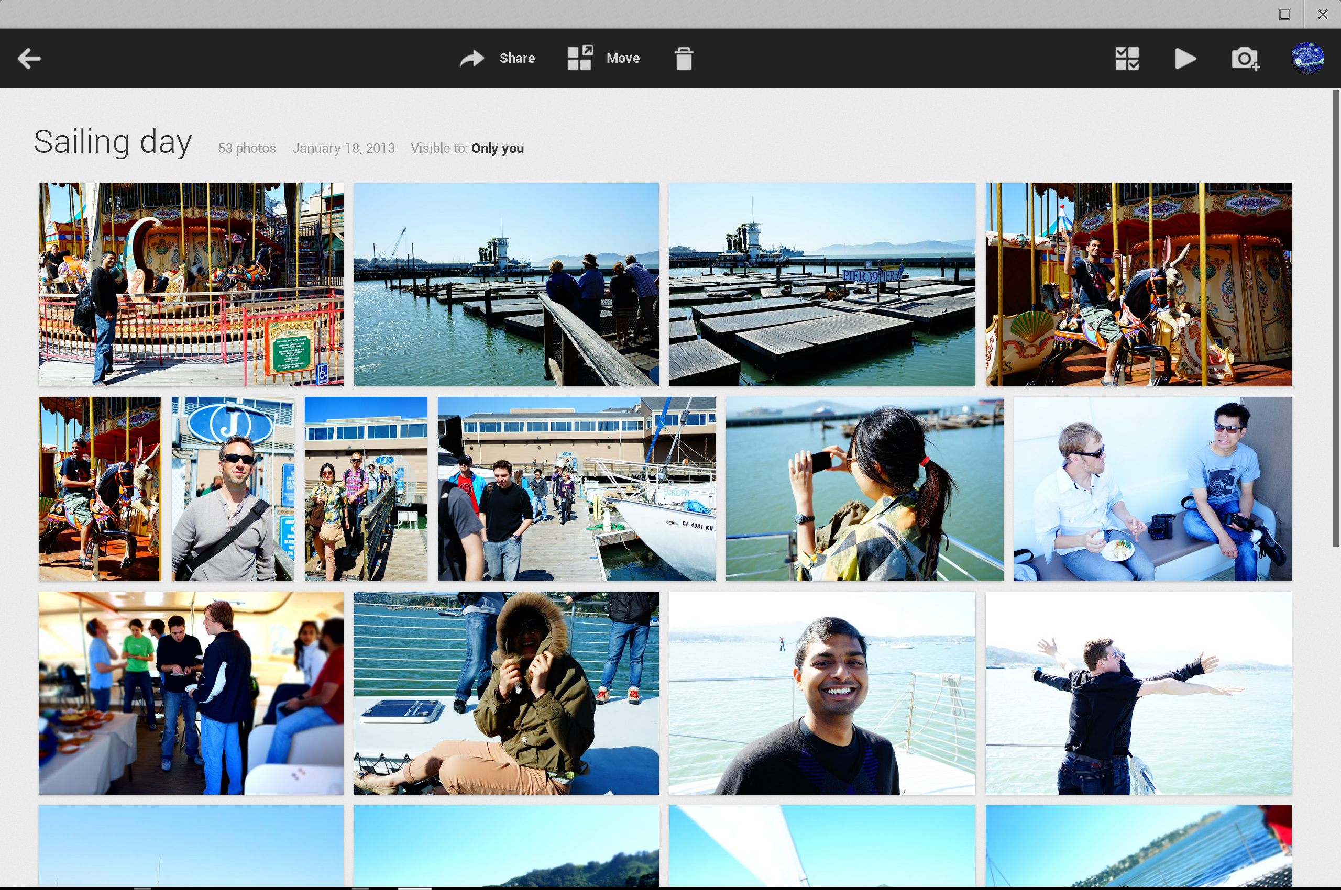Toggle photo selection mode checklist icon

1127,59
